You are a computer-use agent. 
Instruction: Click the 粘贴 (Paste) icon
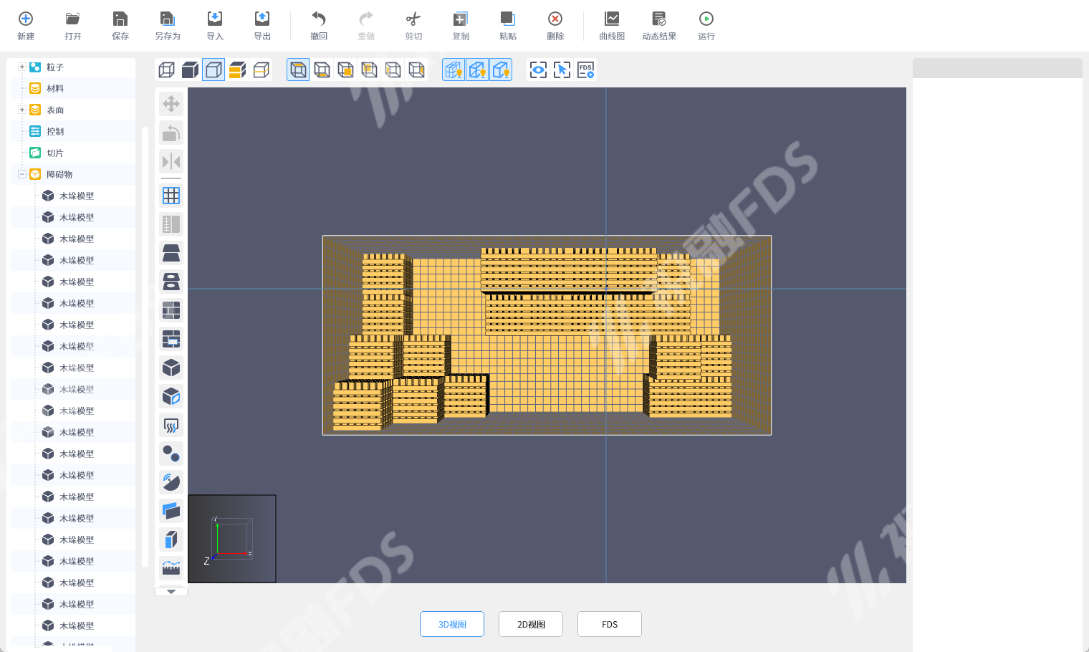508,19
